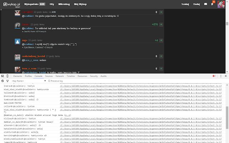
Task: Switch to the Elements tab
Action: [x=18, y=76]
